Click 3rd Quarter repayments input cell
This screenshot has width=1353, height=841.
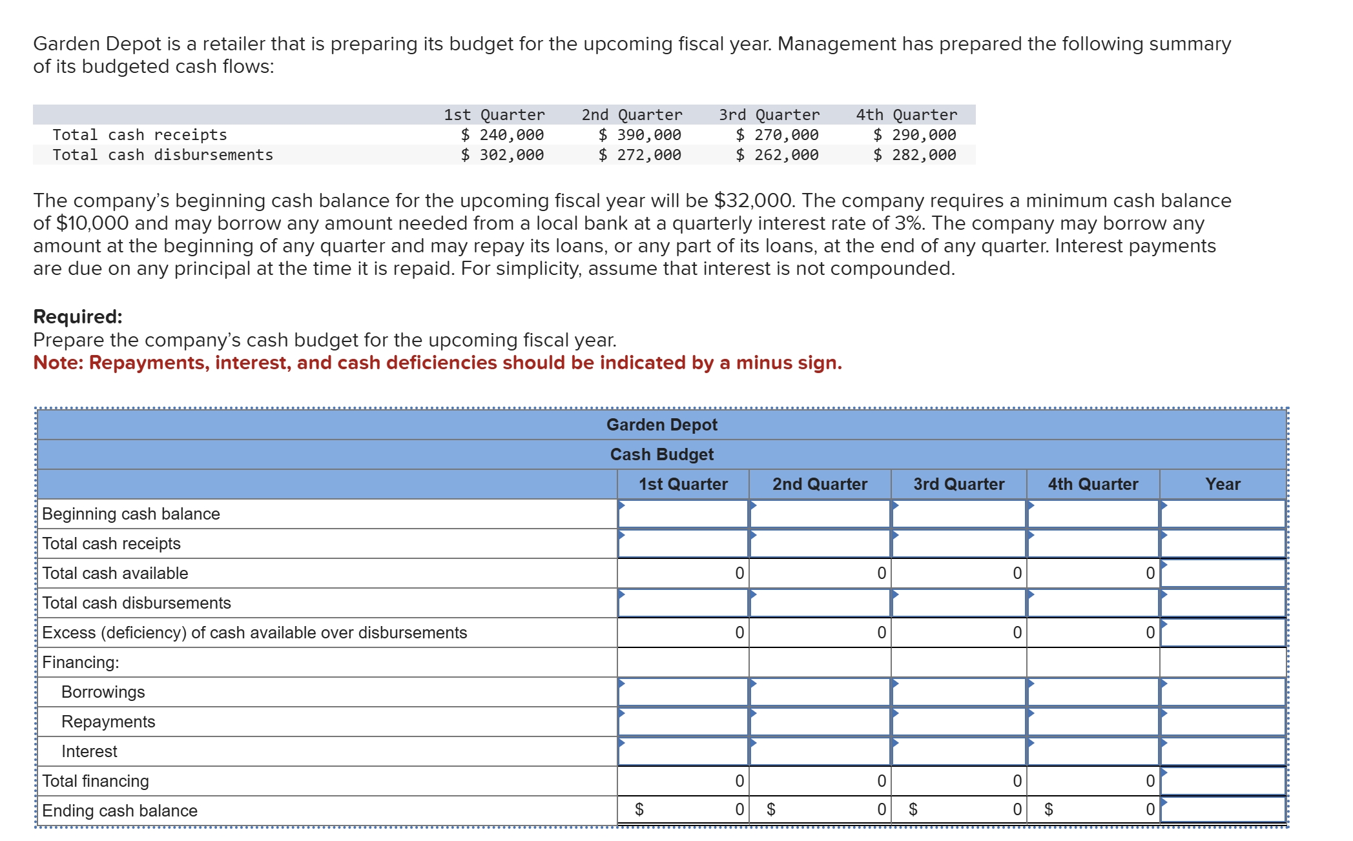click(959, 722)
